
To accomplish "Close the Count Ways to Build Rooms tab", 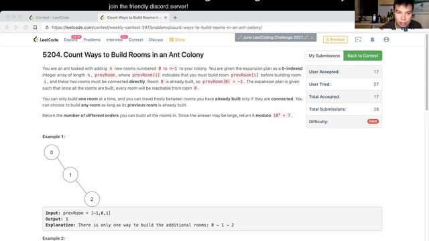I will tap(166, 17).
